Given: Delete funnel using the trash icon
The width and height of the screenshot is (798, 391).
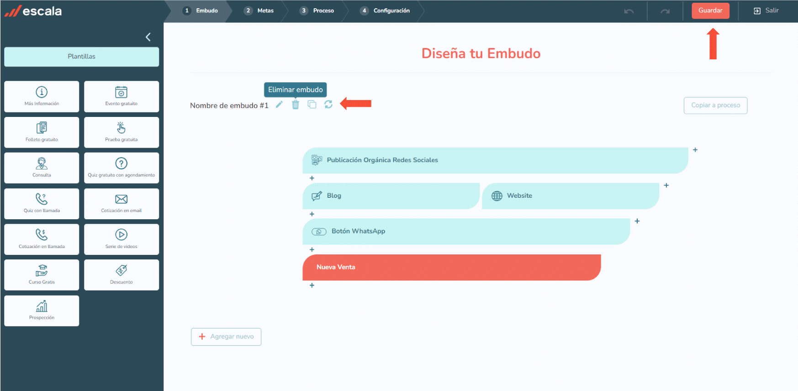Looking at the screenshot, I should (x=296, y=105).
